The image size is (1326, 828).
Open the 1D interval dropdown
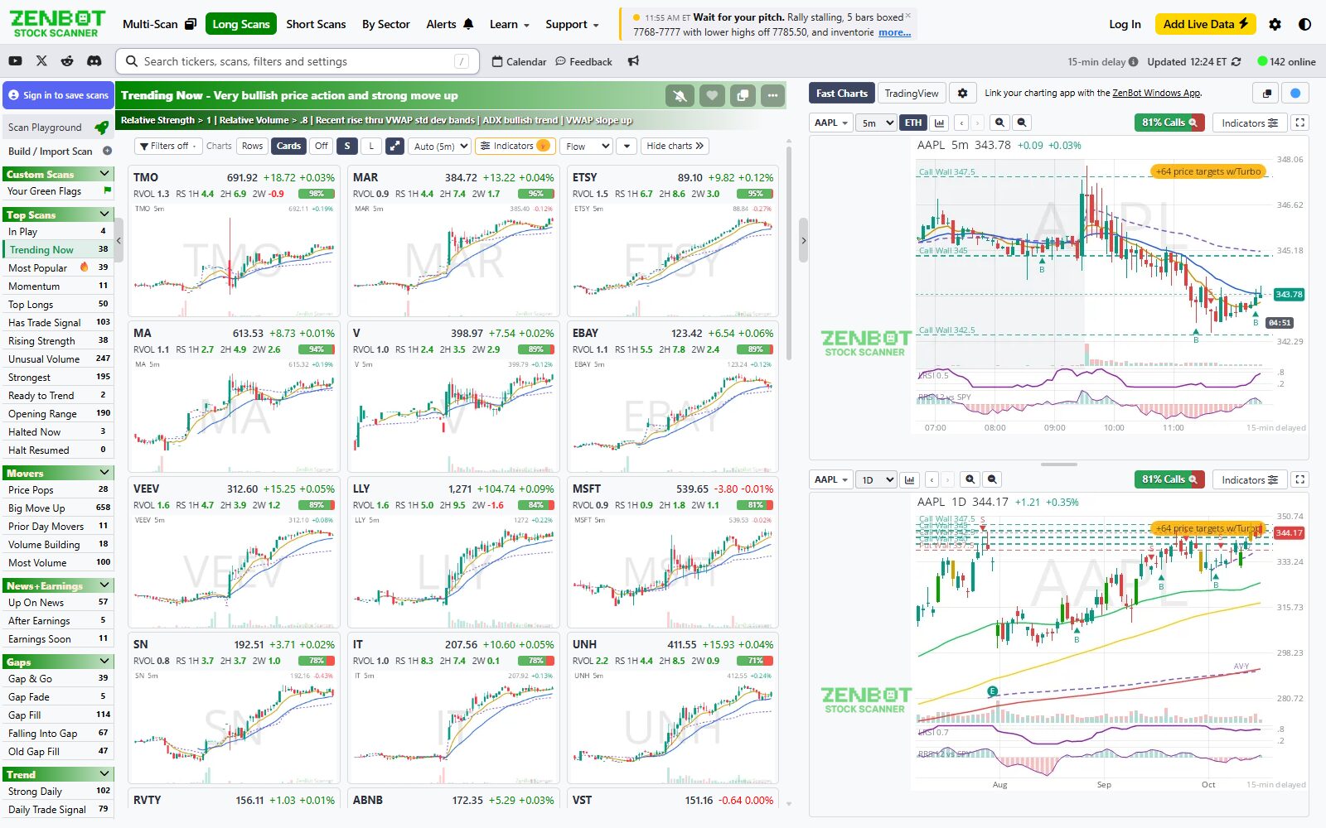(x=877, y=479)
